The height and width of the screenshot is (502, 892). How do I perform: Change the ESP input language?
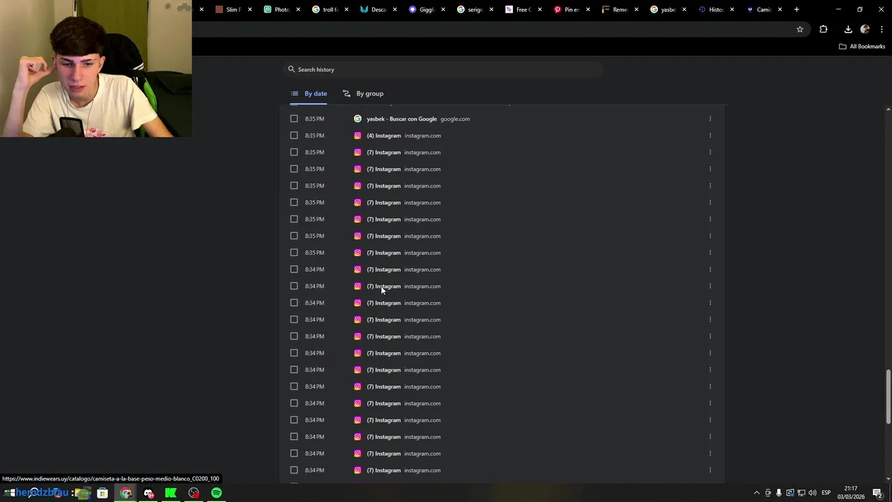[x=826, y=493]
